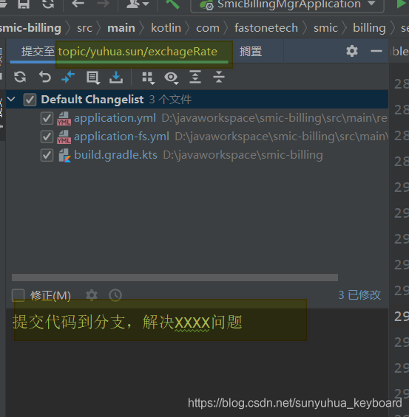The height and width of the screenshot is (417, 409).
Task: Click into the commit message text field
Action: [197, 362]
